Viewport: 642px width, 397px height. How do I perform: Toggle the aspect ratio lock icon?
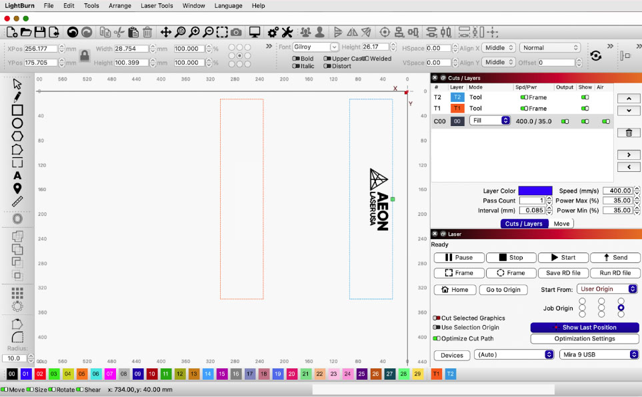pos(85,55)
